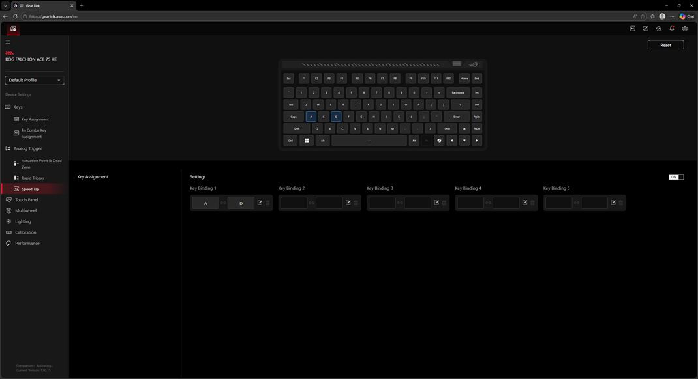Collapse the Keys section in sidebar
Viewport: 698px width, 379px height.
click(18, 107)
